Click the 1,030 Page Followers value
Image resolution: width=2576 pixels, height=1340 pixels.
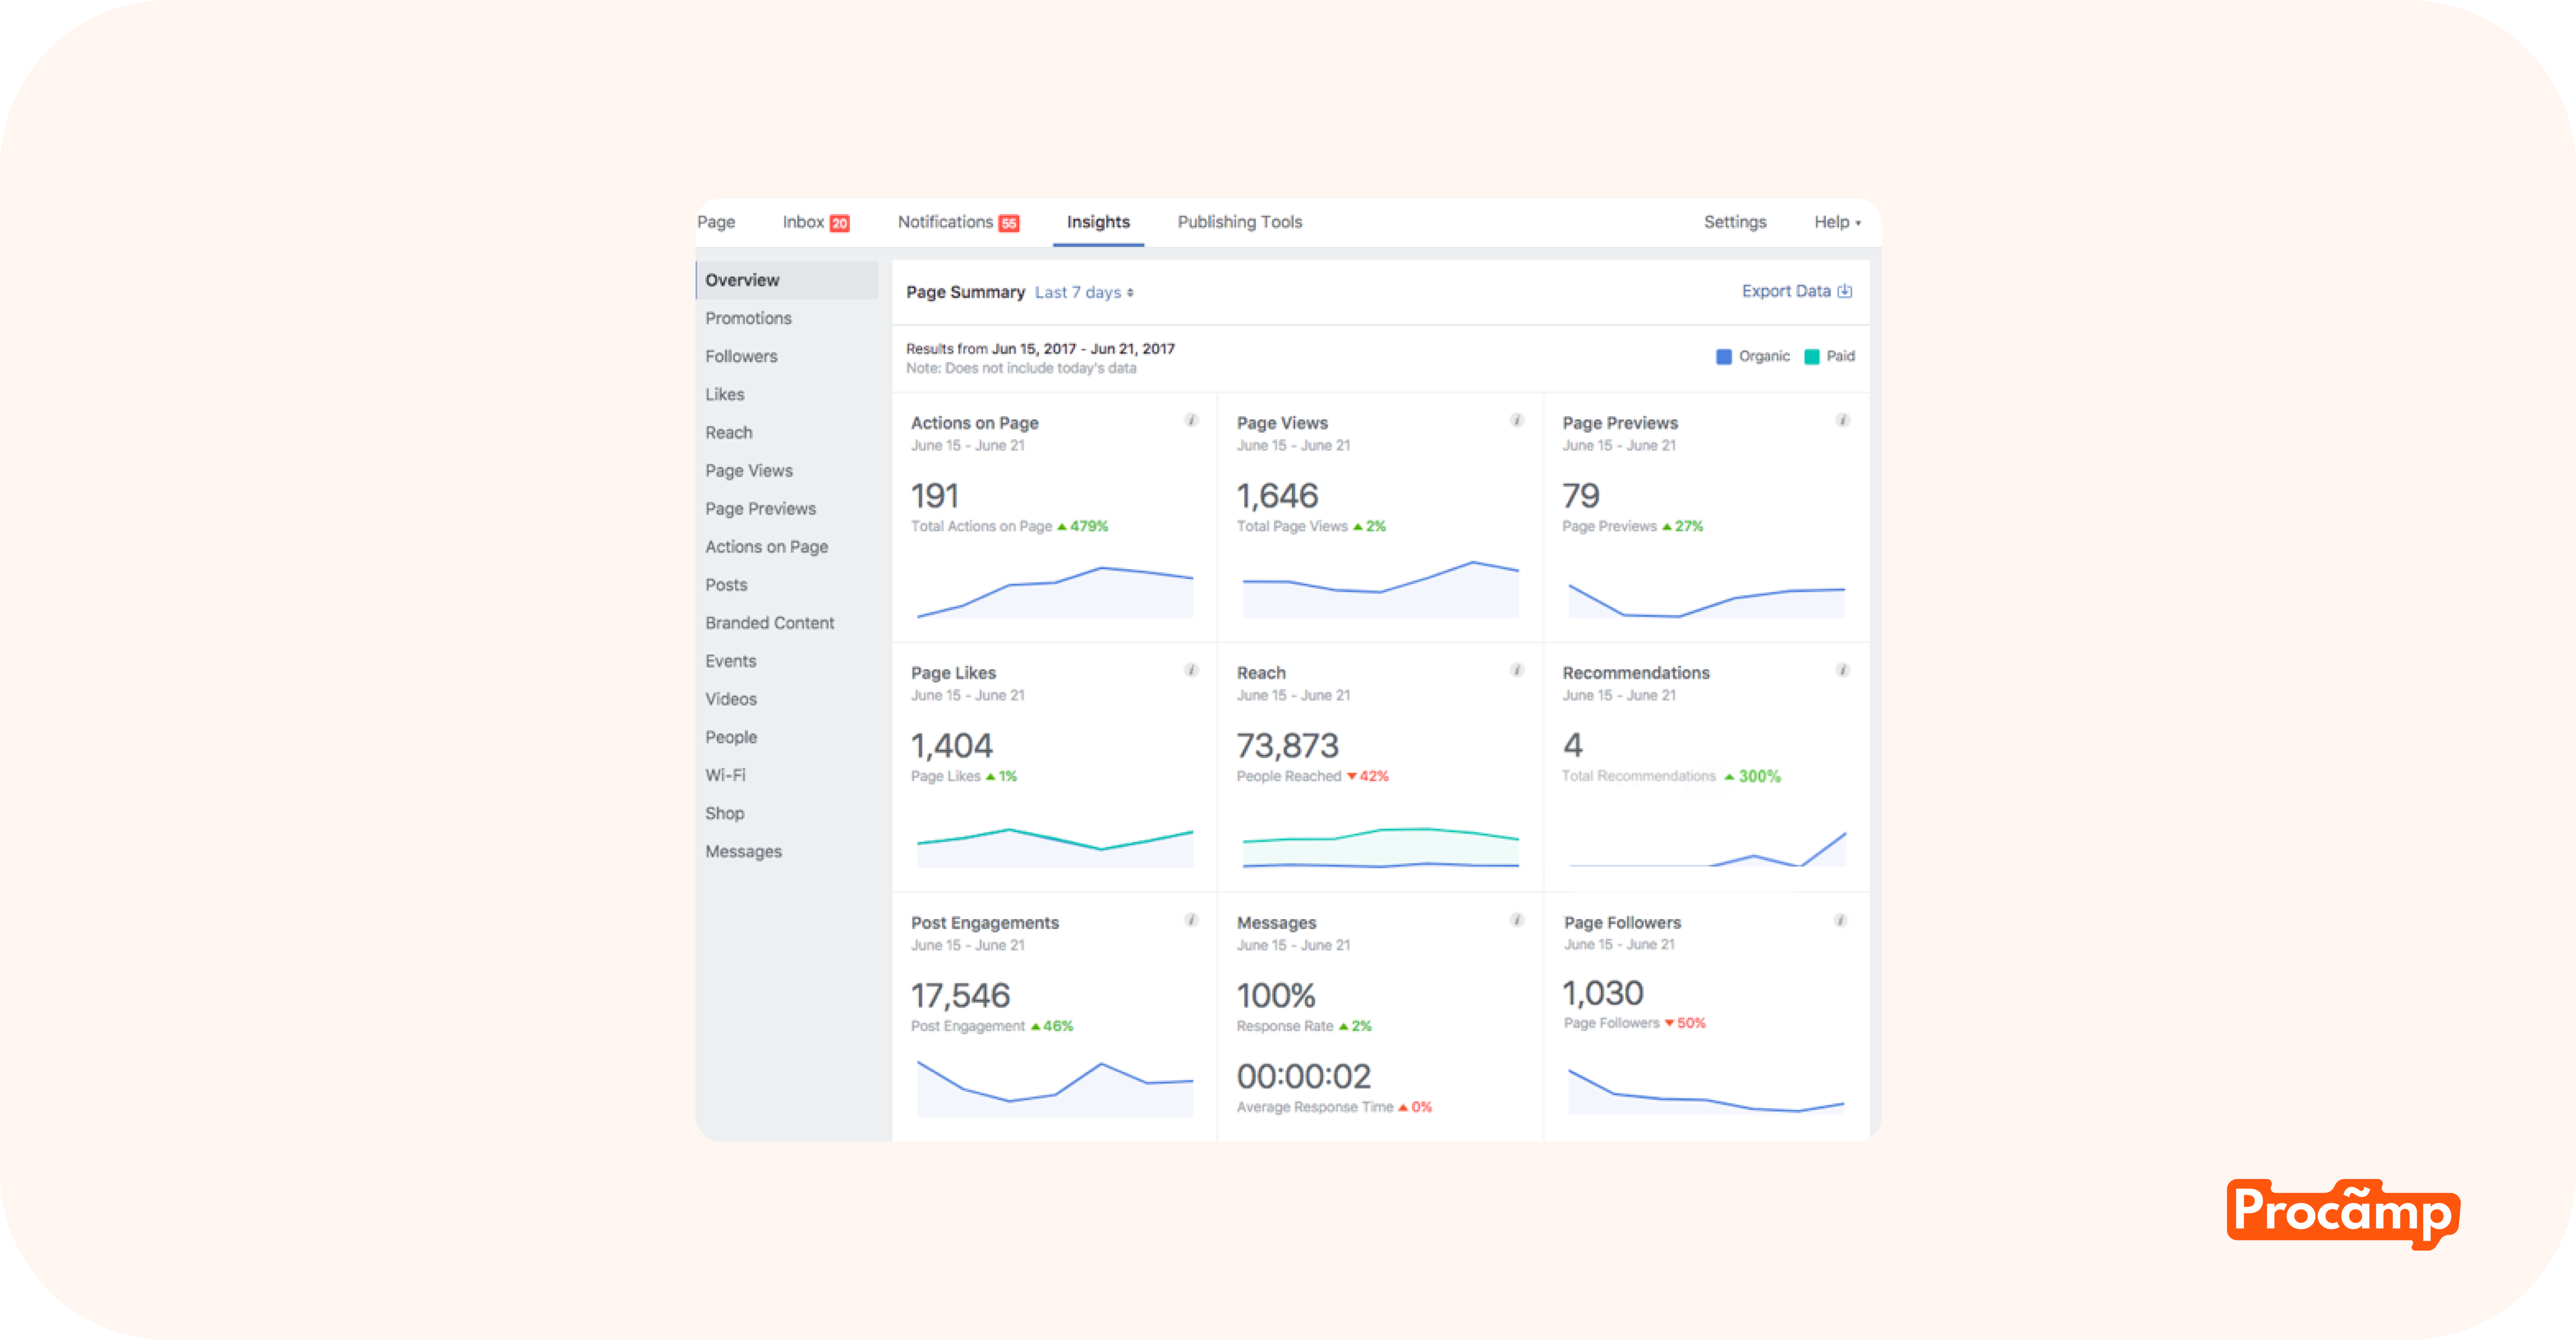pyautogui.click(x=1603, y=993)
